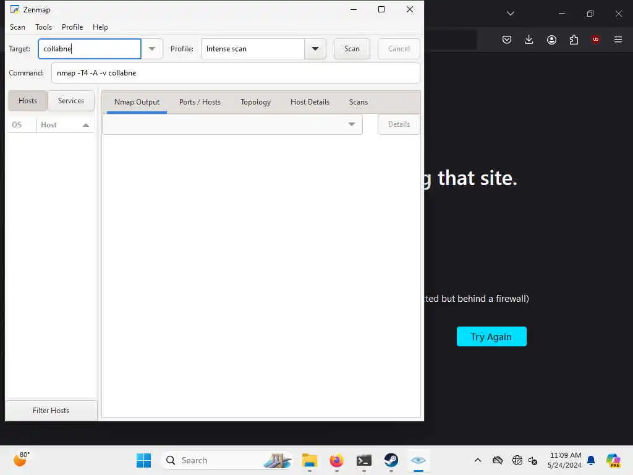Switch to the Scans tab
This screenshot has width=633, height=475.
tap(359, 102)
